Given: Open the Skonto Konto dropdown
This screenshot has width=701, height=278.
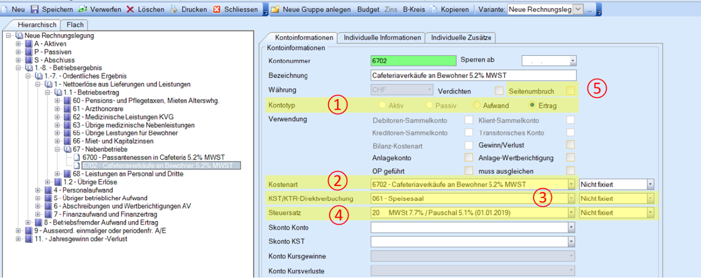Looking at the screenshot, I should [x=572, y=227].
